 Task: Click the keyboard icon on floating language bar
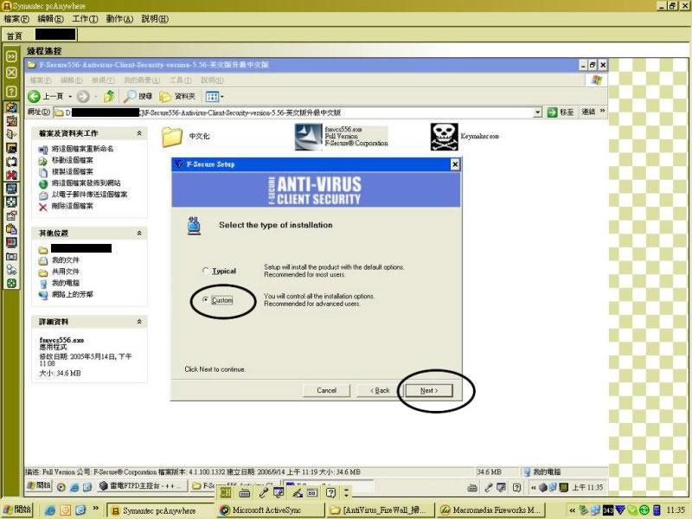(x=244, y=492)
